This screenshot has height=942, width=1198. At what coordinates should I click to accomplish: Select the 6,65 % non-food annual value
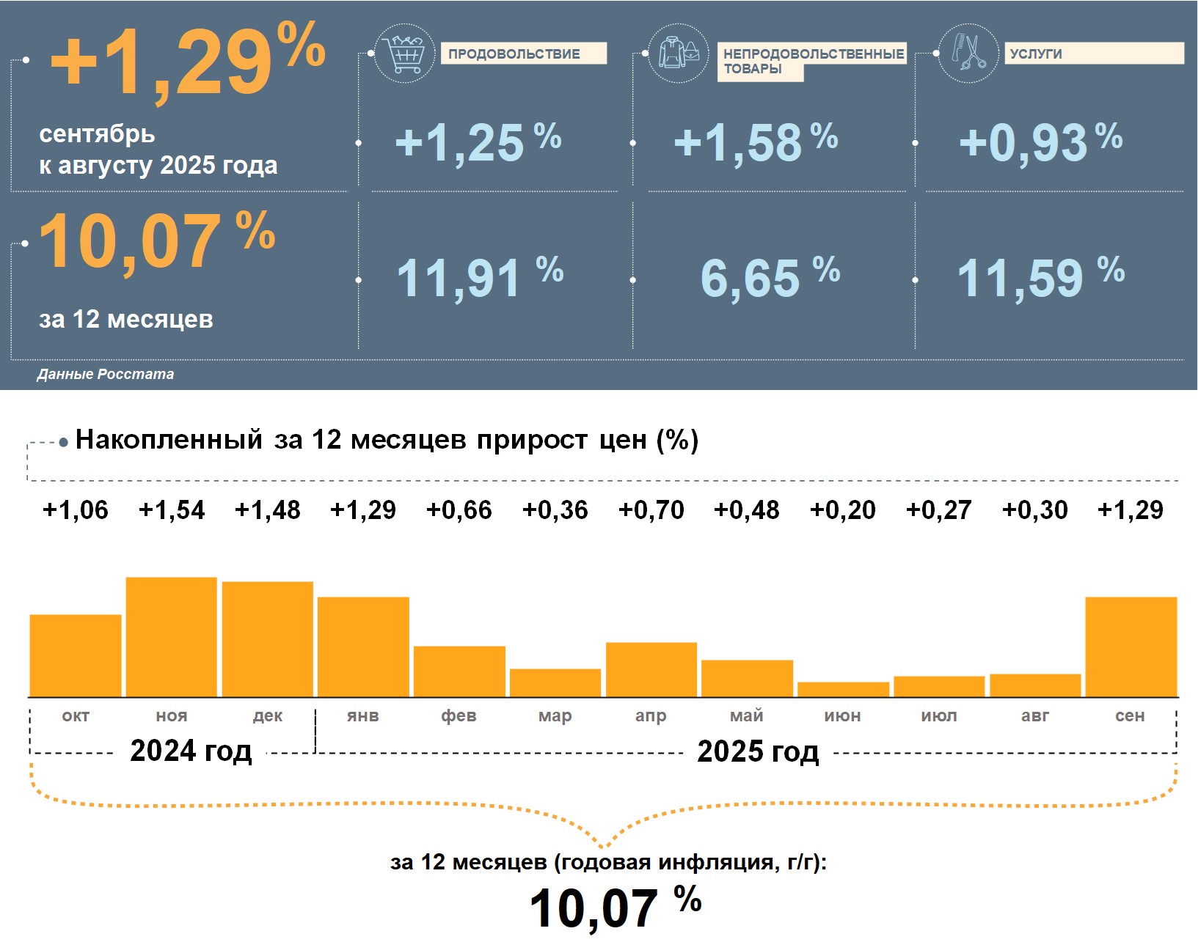(x=770, y=278)
